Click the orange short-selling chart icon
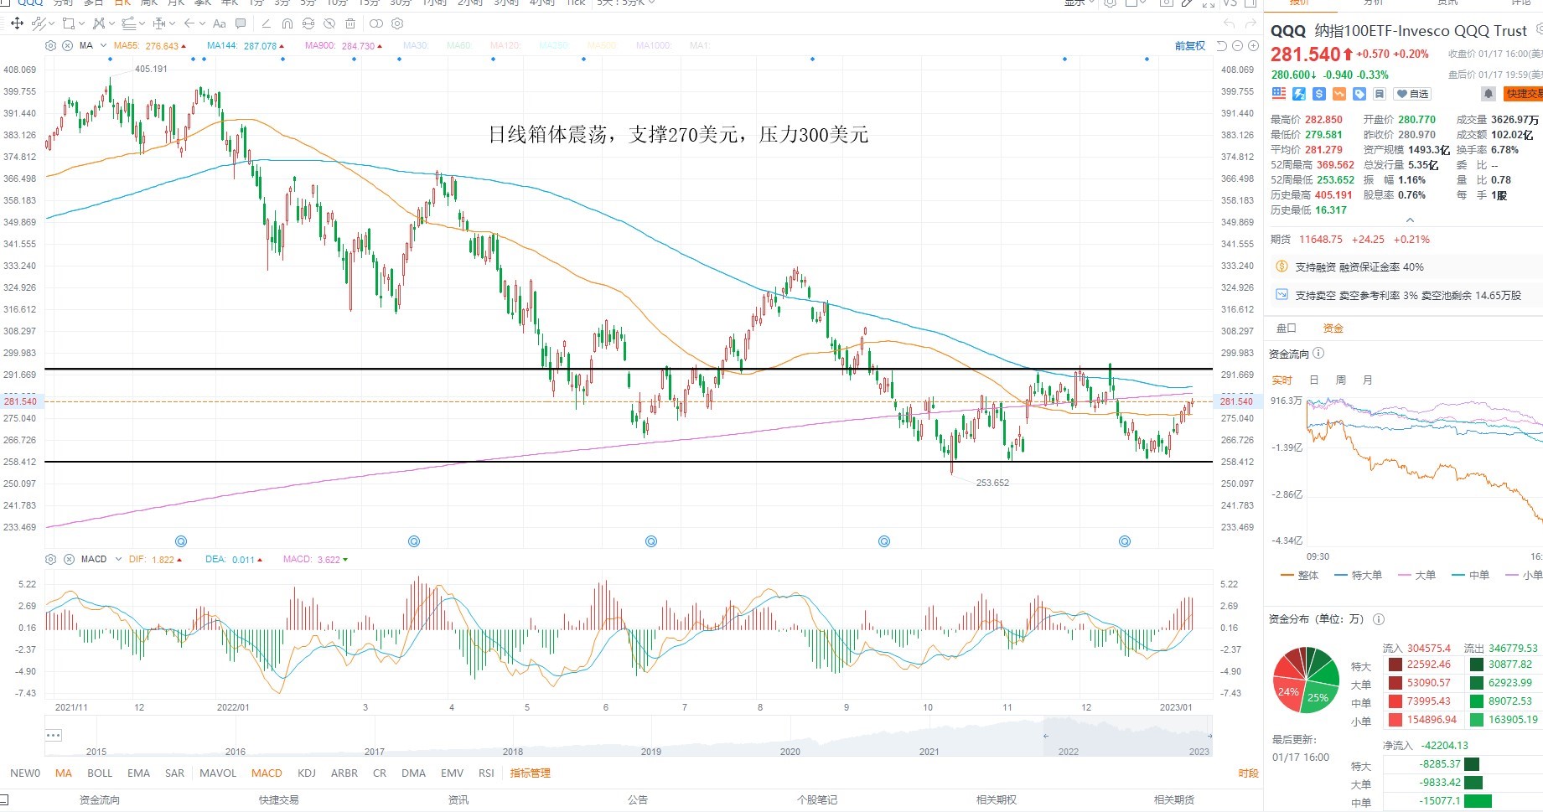 click(1339, 94)
